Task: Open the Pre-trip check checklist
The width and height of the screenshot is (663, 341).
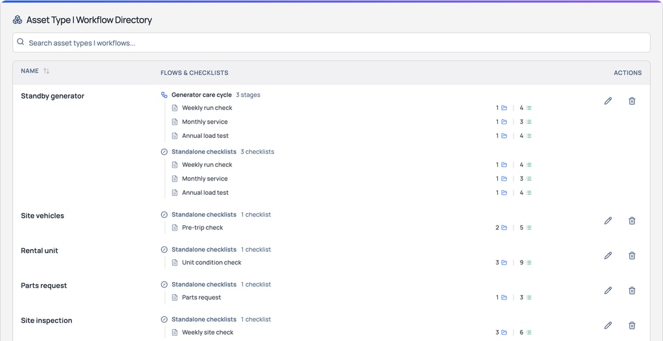Action: tap(203, 227)
